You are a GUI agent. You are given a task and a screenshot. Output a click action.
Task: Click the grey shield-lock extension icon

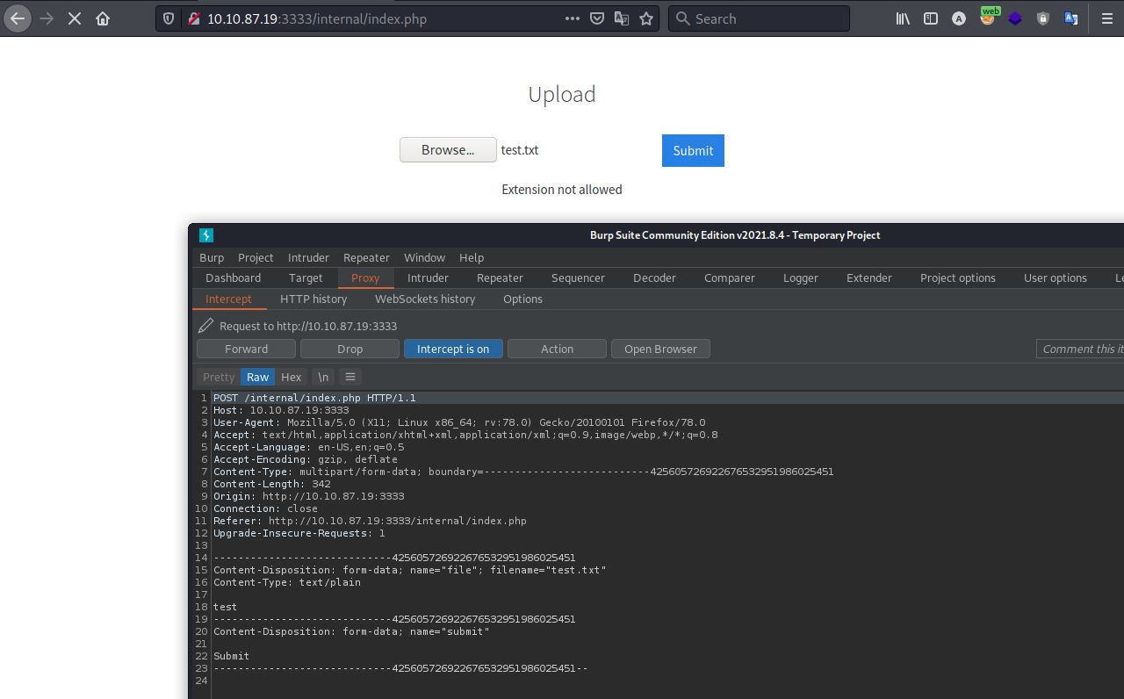click(x=1043, y=18)
